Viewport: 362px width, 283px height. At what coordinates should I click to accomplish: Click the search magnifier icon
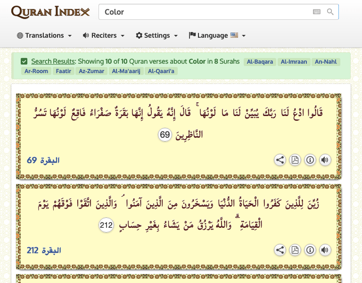tap(330, 12)
